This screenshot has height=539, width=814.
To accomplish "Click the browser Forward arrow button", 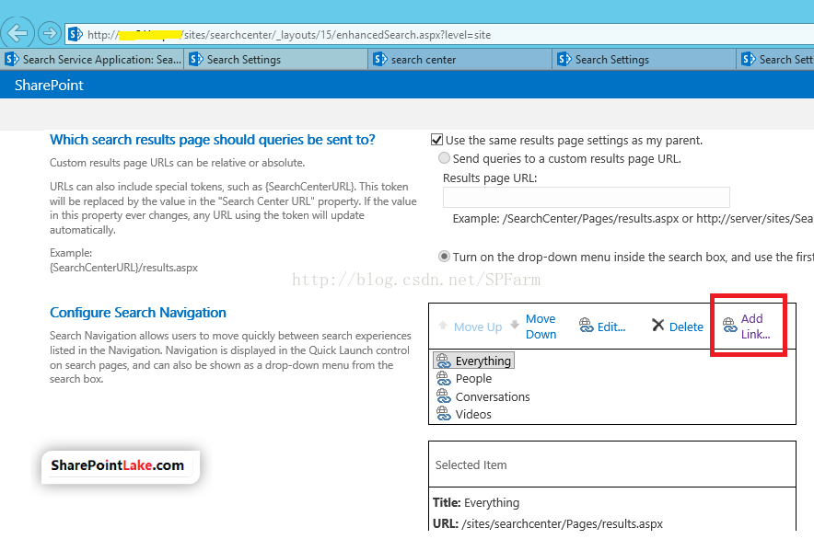I will (50, 34).
